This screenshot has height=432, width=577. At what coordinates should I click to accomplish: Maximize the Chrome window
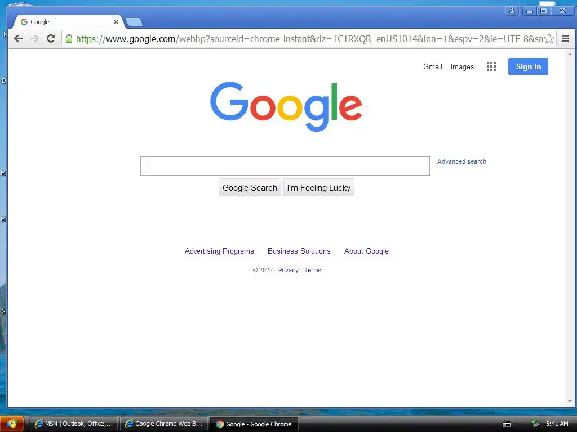click(x=544, y=11)
